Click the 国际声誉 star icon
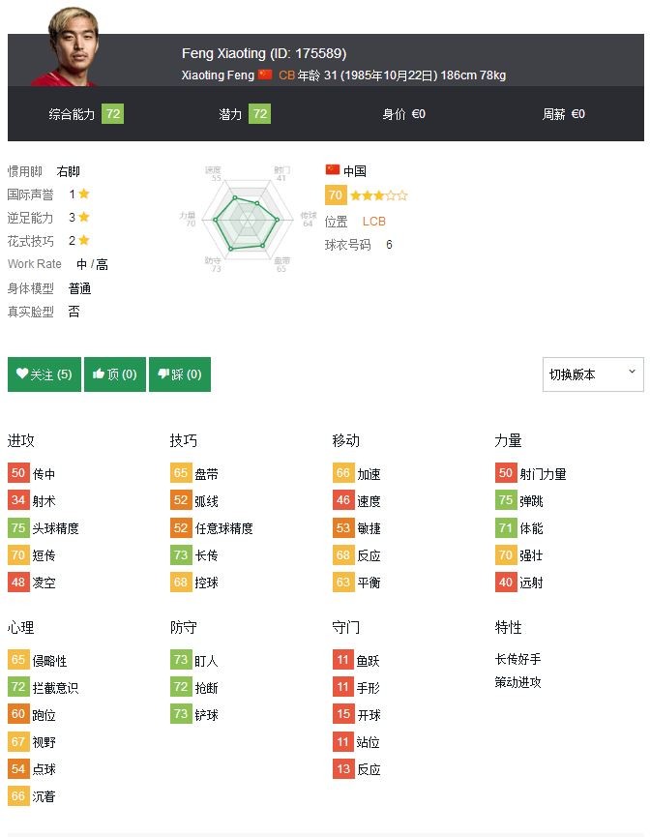Screen dimensions: 650x837 84,194
